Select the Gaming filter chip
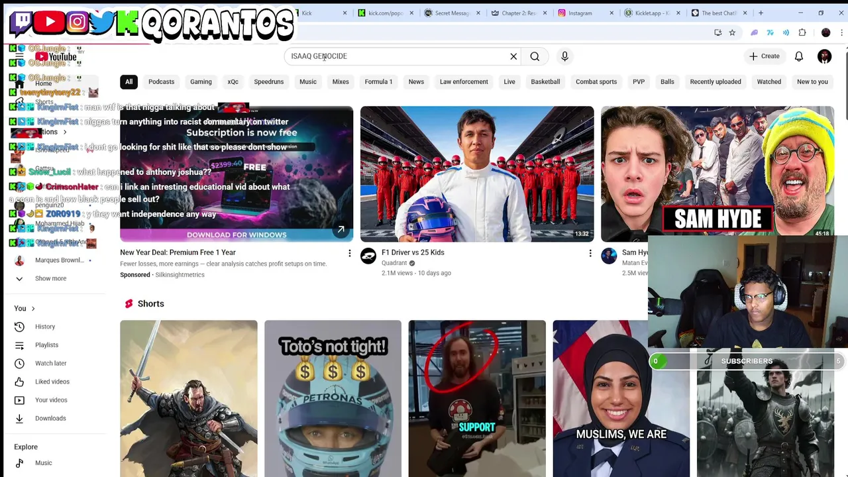 [x=201, y=81]
